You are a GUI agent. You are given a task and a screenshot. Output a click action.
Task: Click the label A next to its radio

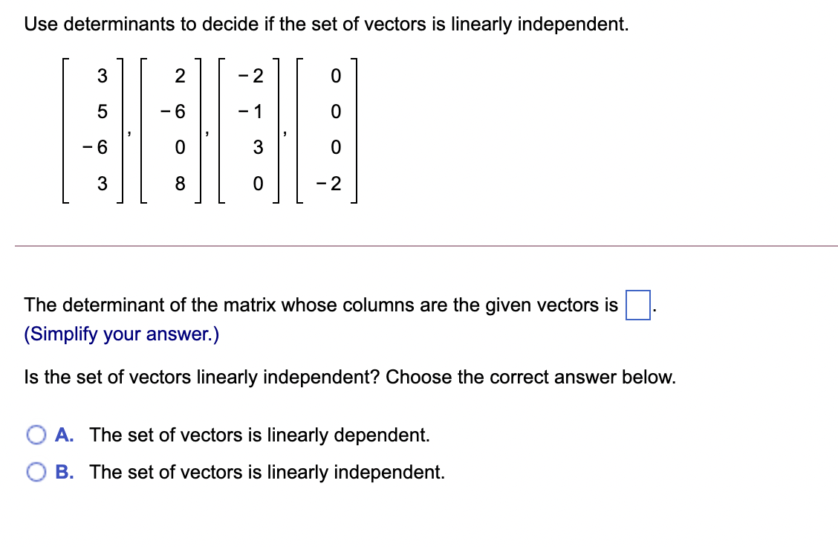point(63,435)
